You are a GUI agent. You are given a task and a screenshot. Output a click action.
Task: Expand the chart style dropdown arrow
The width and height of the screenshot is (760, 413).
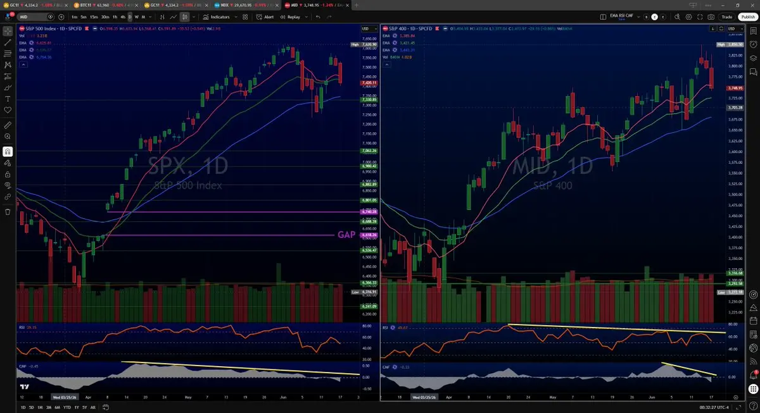pos(194,17)
